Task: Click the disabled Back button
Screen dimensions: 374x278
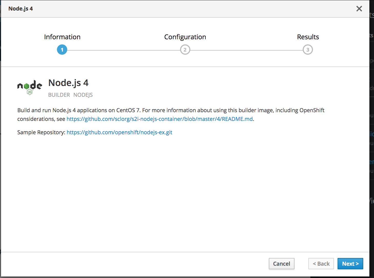Action: click(x=321, y=264)
